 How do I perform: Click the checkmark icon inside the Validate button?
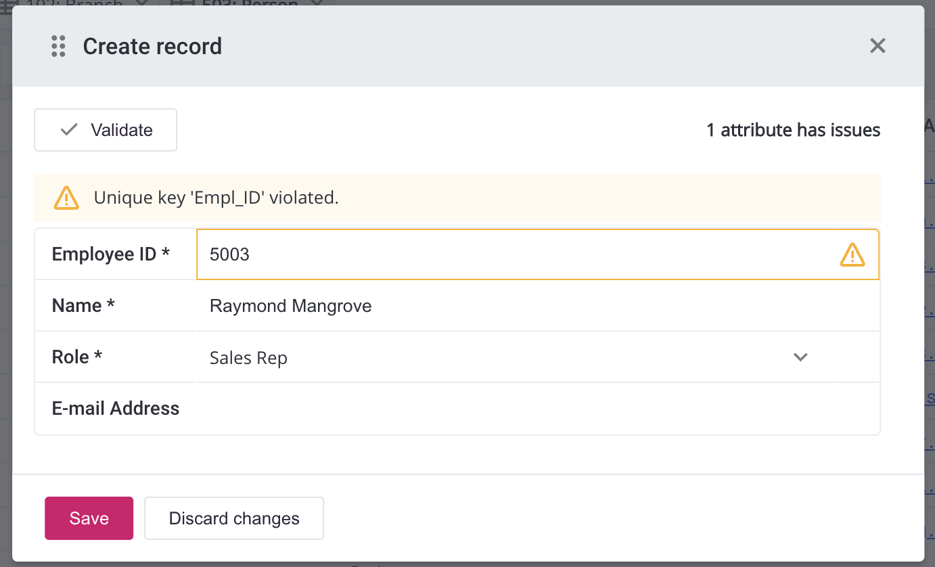[68, 129]
